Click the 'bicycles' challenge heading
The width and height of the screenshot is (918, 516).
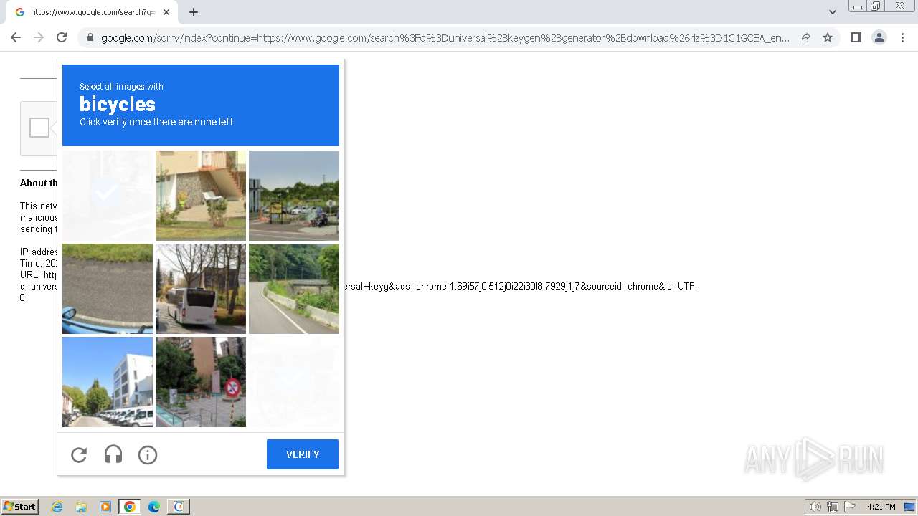pyautogui.click(x=118, y=105)
